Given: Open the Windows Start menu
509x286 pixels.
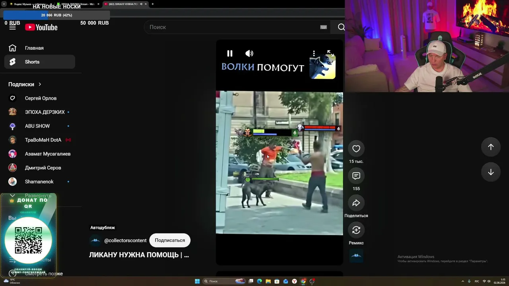Looking at the screenshot, I should tap(197, 281).
